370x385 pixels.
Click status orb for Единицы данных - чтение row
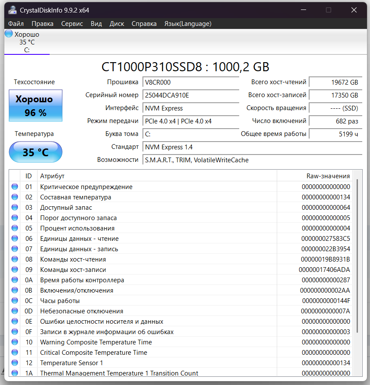point(15,238)
